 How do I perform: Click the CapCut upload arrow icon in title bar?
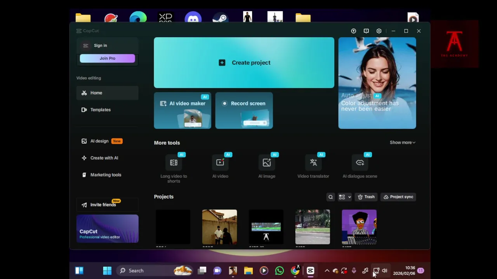[353, 31]
